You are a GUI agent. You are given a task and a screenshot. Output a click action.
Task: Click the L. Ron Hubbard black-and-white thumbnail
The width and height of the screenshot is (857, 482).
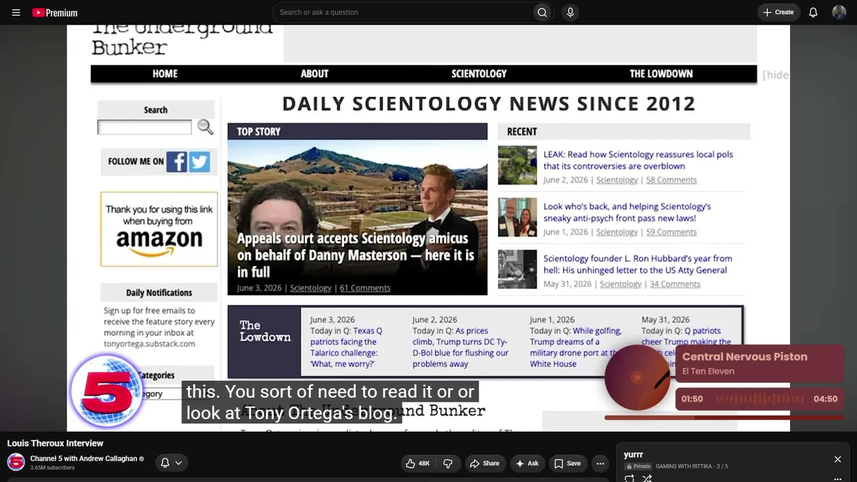(x=518, y=269)
